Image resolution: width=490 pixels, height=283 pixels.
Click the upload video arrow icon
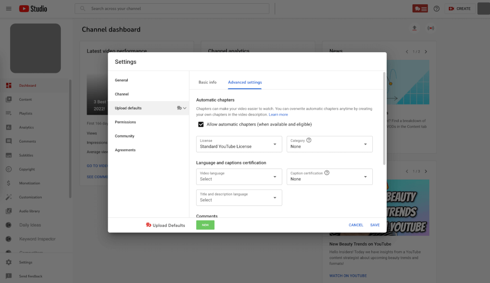tap(414, 28)
